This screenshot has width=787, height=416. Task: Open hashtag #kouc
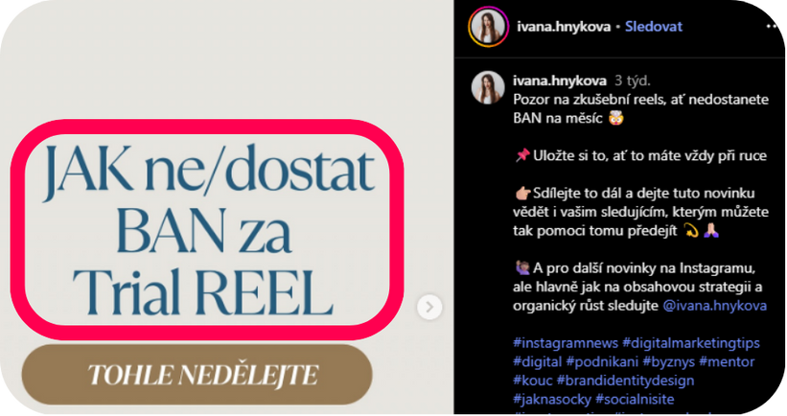point(533,381)
